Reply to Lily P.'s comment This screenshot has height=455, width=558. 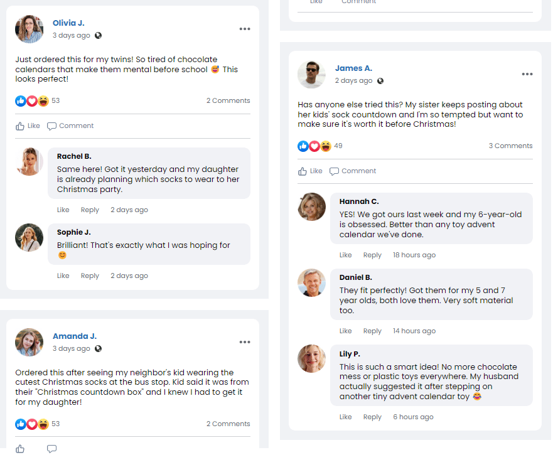coord(372,417)
